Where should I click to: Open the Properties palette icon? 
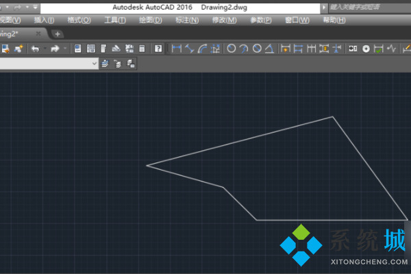coord(77,49)
